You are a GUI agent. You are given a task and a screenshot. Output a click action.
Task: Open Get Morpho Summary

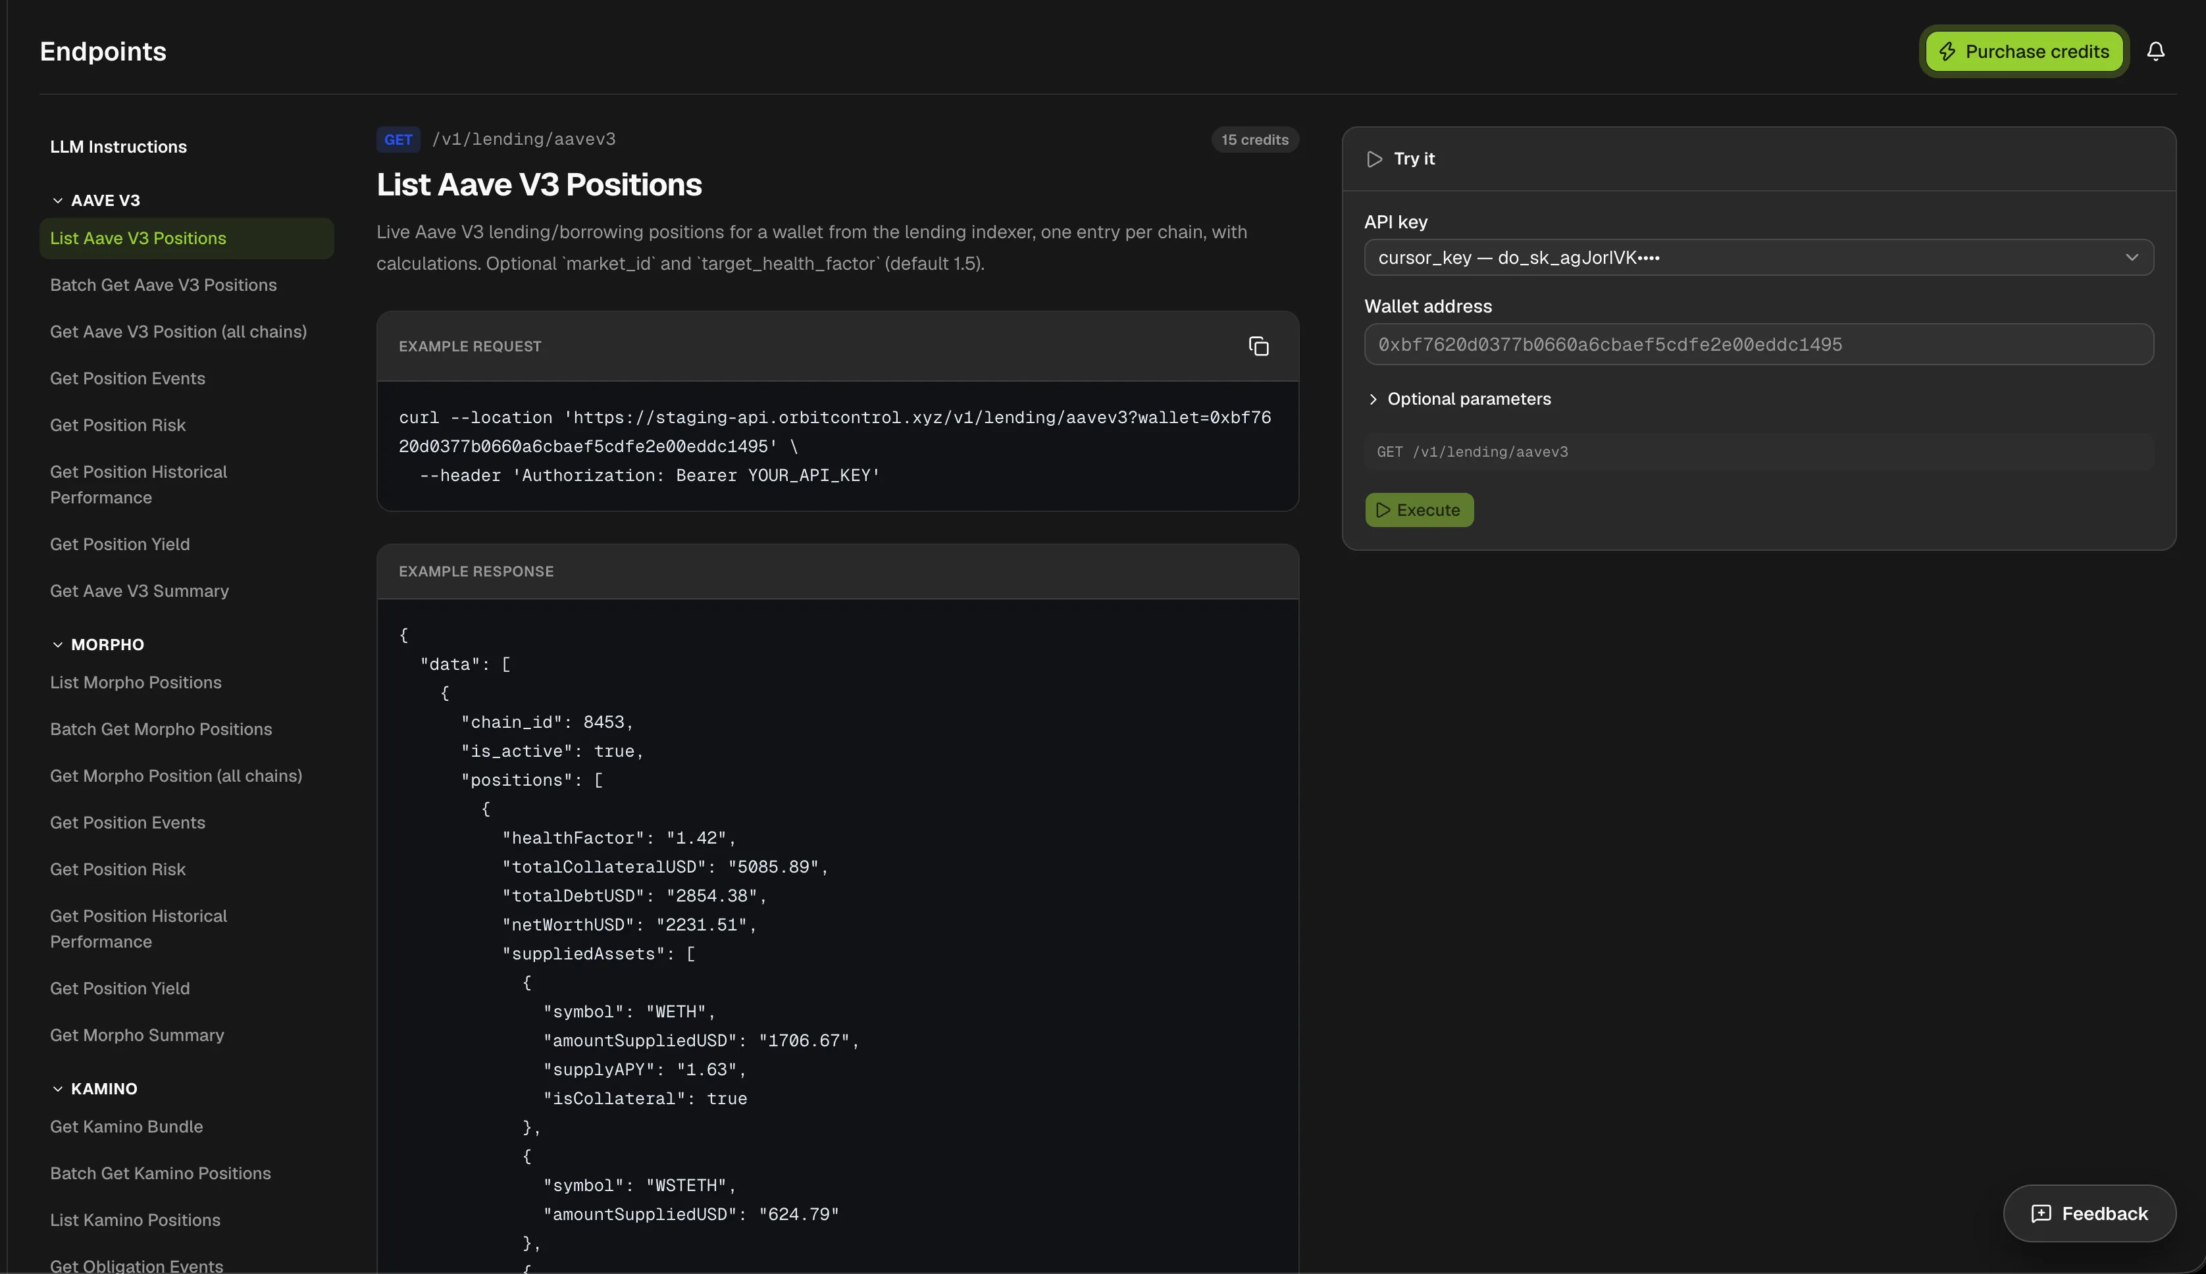136,1035
